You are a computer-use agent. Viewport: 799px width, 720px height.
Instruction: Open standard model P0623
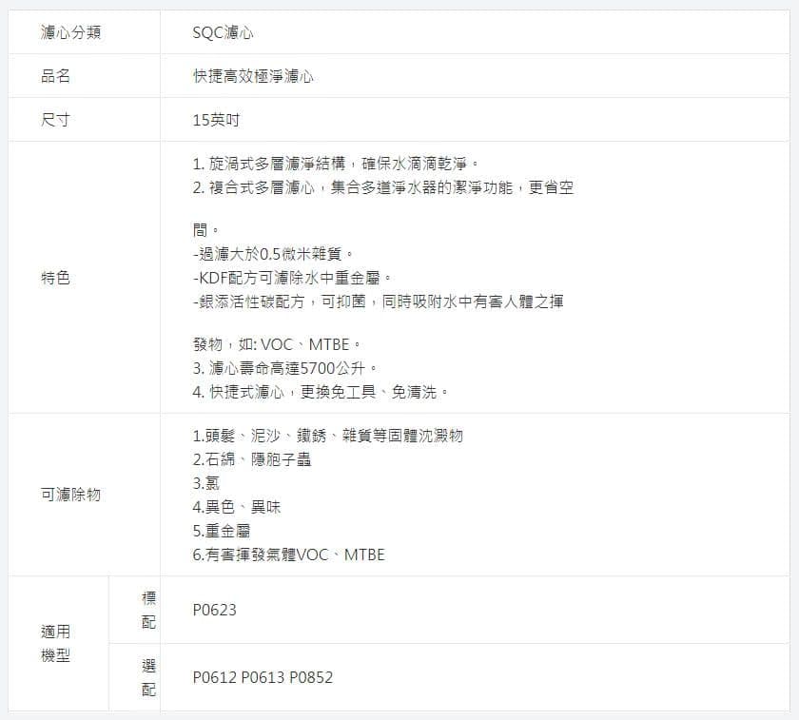click(214, 610)
